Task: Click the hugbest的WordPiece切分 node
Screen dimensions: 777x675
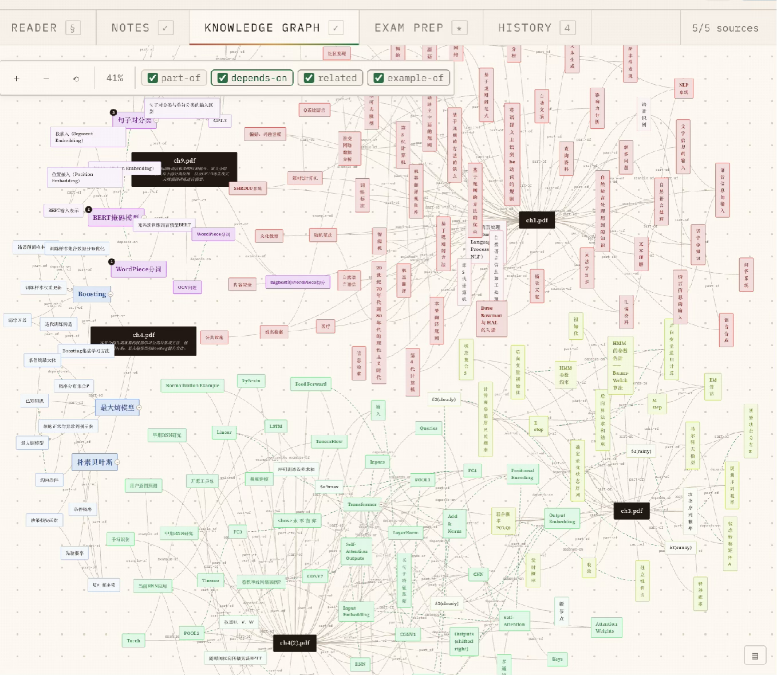Action: [298, 282]
